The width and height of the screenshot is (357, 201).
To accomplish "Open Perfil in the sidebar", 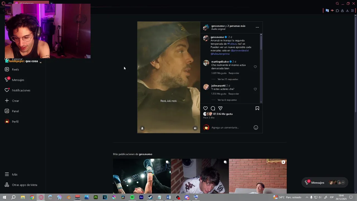I will point(11,122).
